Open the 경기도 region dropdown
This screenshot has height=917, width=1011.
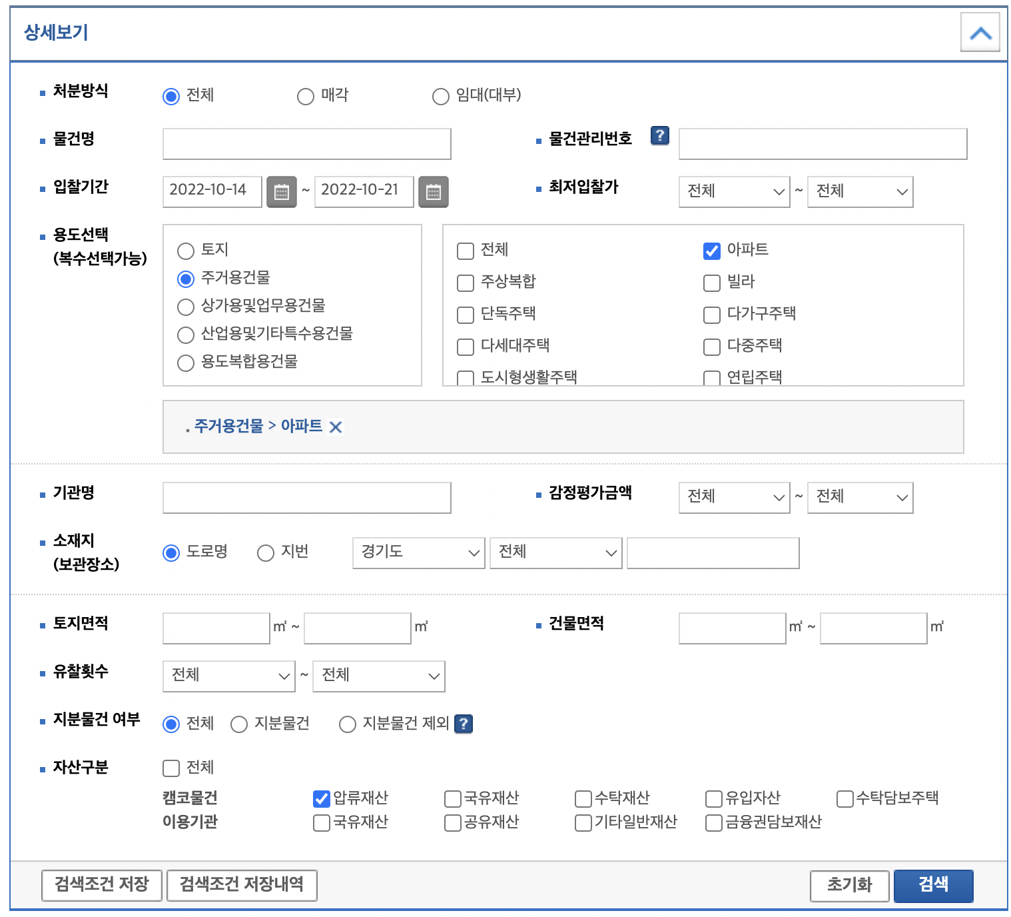click(419, 553)
